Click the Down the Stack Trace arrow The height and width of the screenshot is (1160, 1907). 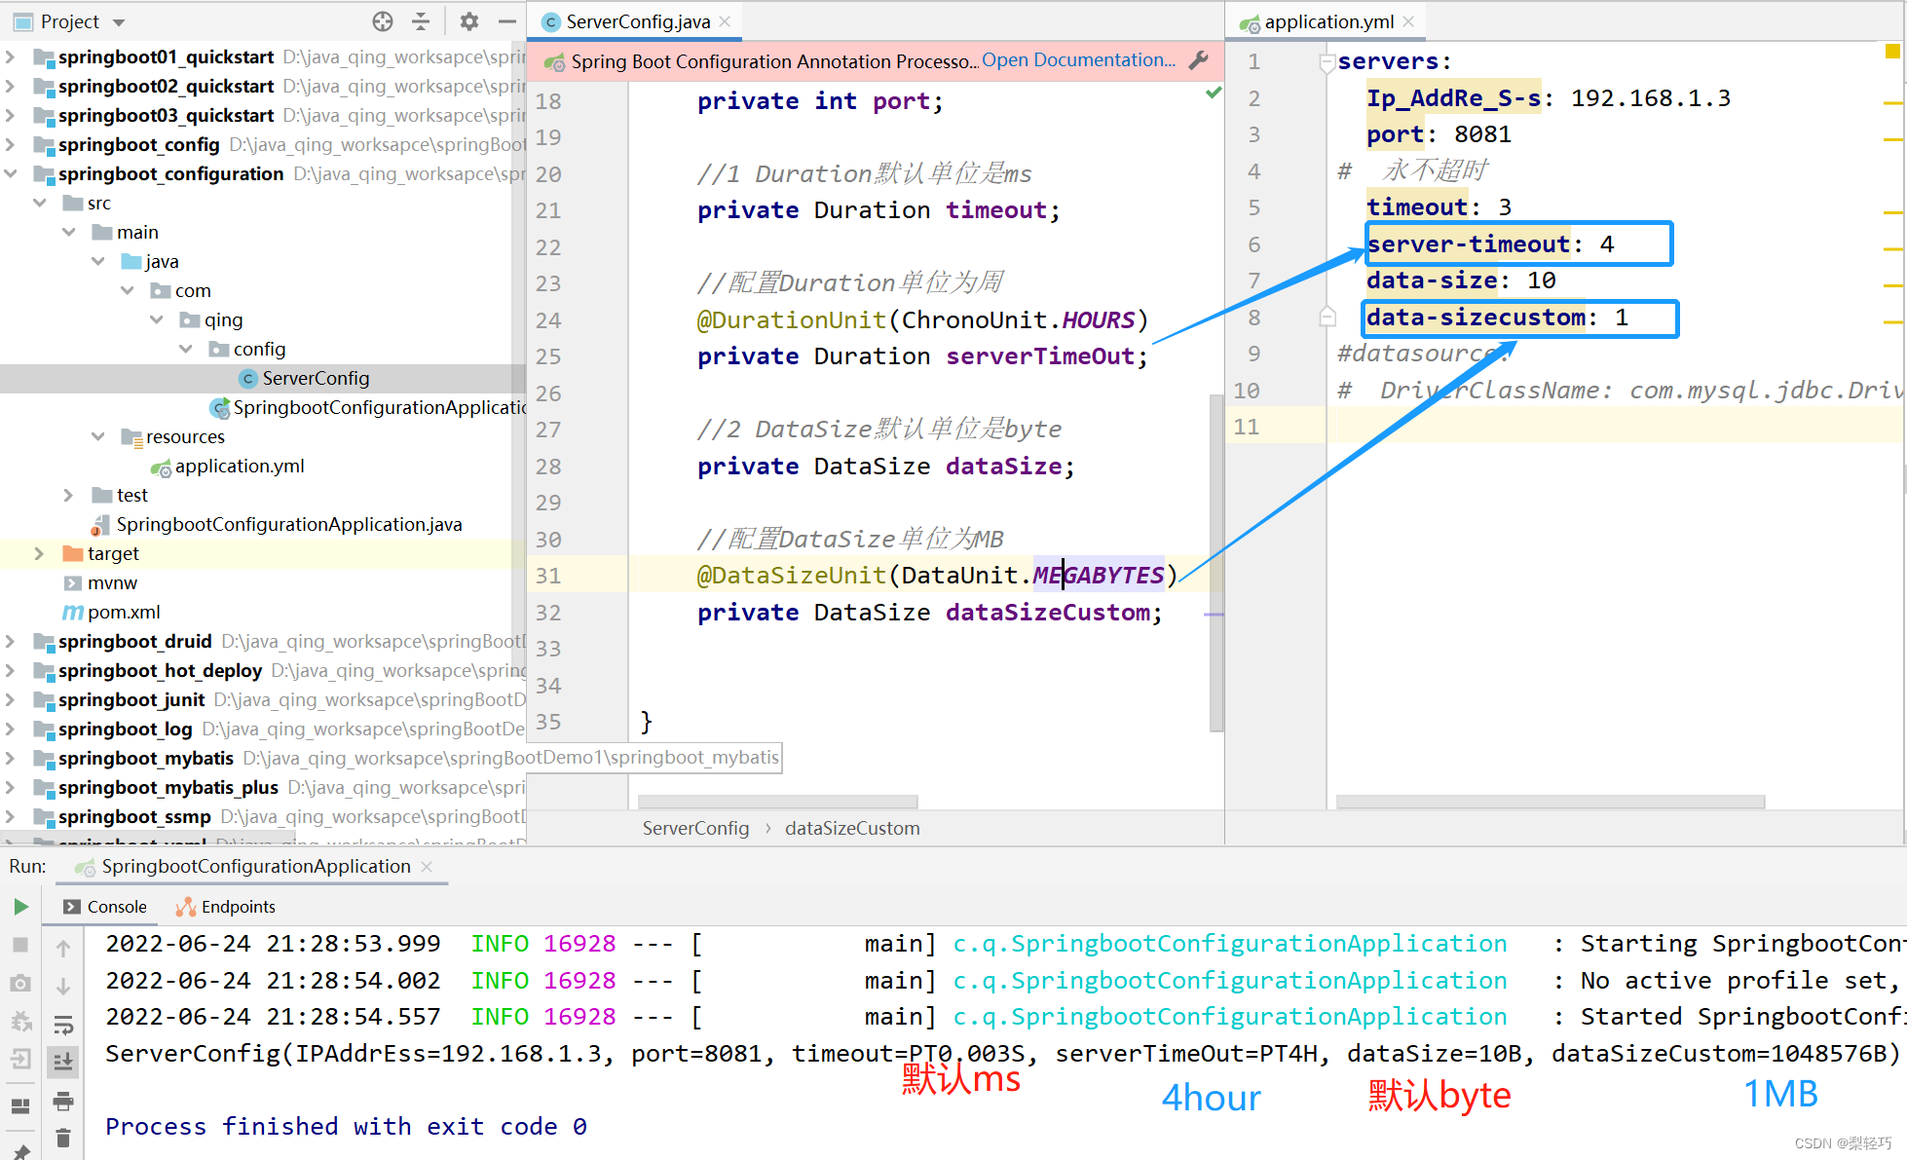click(63, 987)
